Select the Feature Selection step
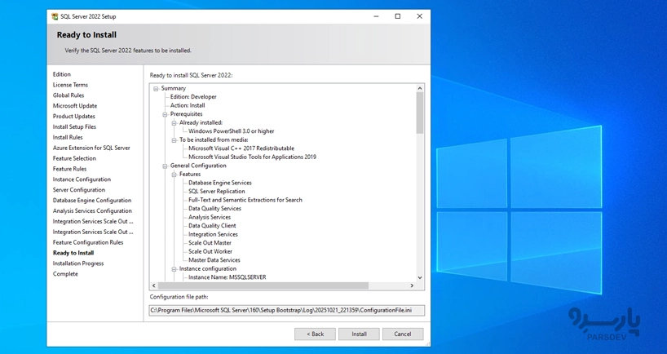The width and height of the screenshot is (667, 354). click(74, 158)
